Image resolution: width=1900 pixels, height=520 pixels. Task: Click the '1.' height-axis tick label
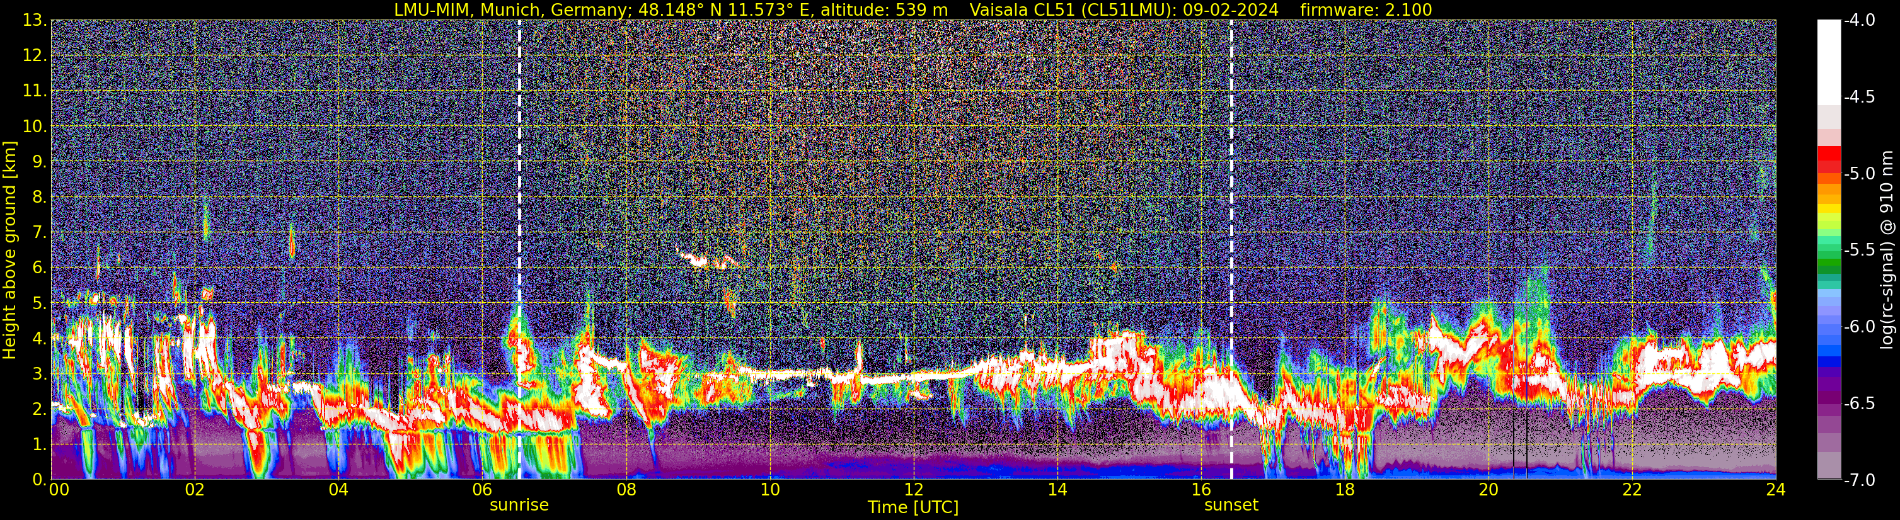(40, 445)
